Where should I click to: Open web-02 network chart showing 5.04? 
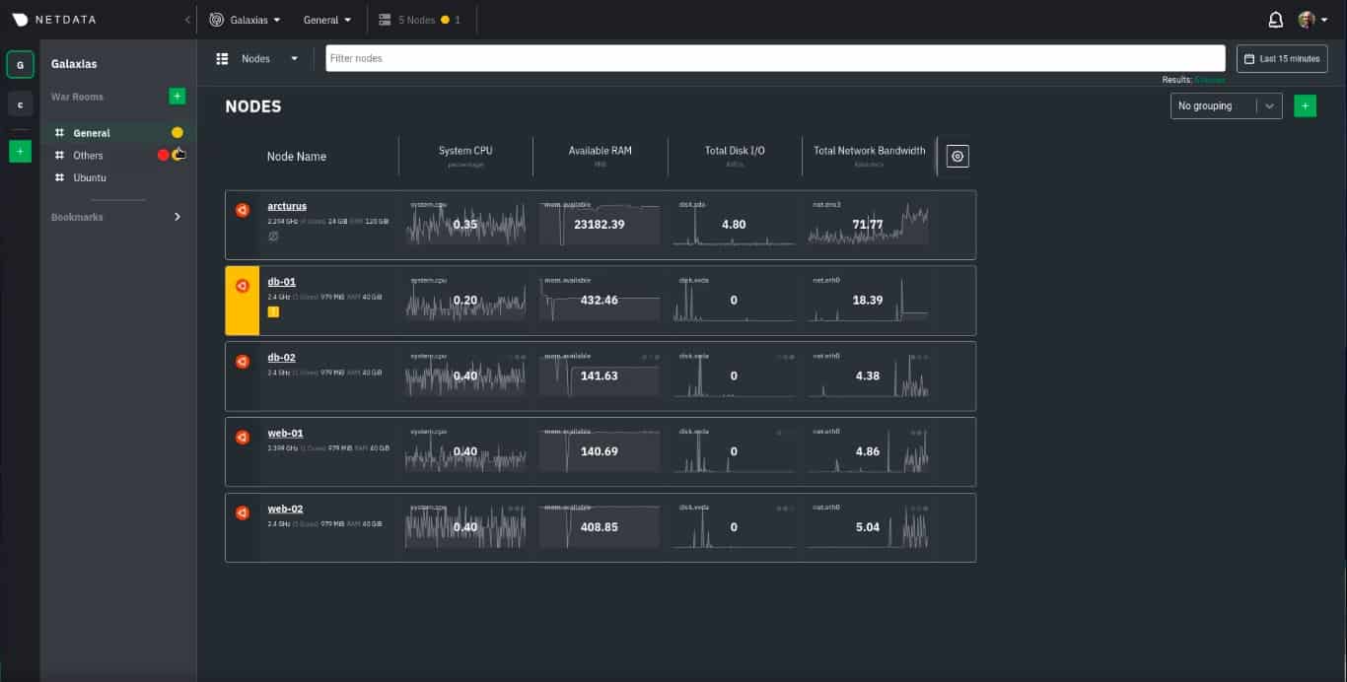[868, 527]
